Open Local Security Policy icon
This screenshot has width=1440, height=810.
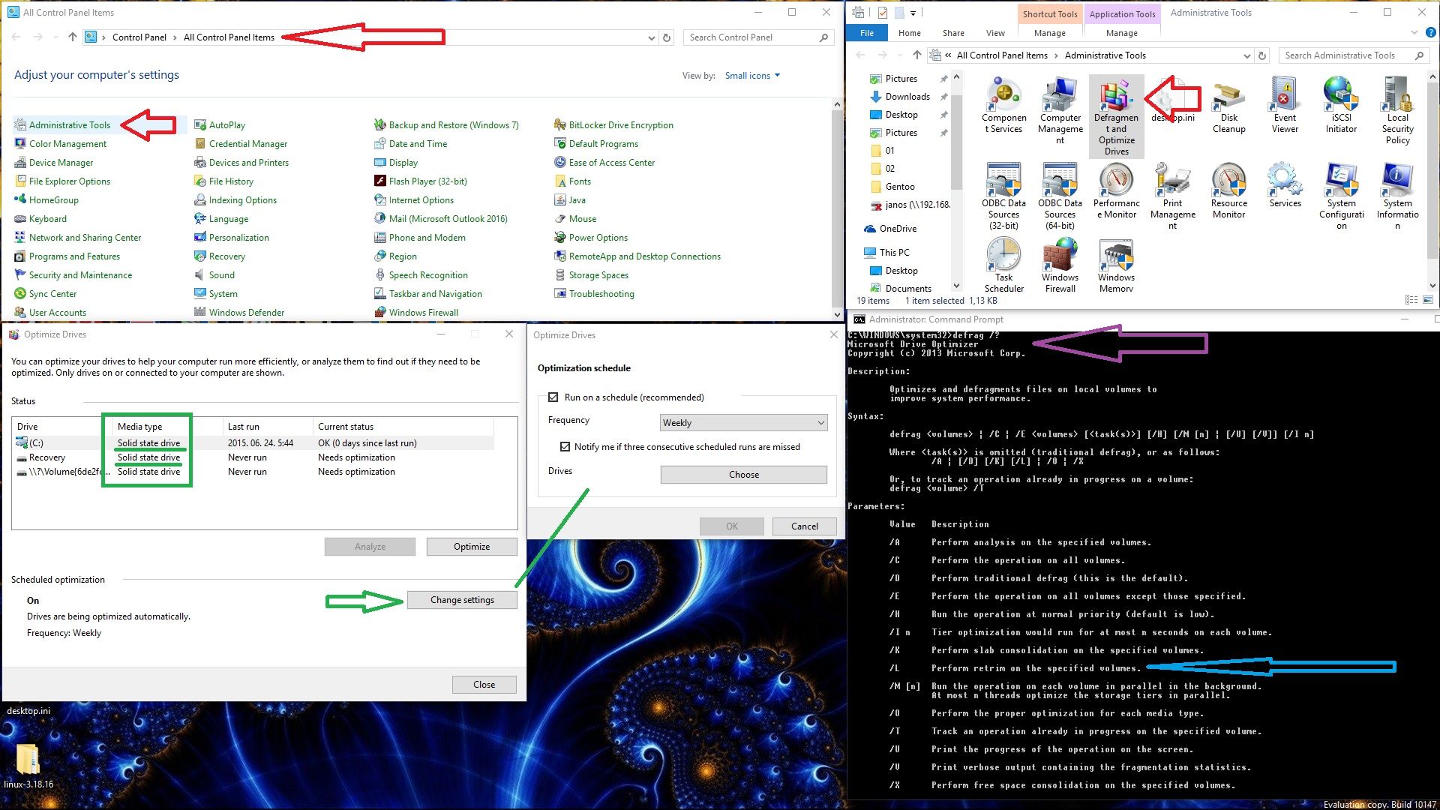coord(1397,111)
